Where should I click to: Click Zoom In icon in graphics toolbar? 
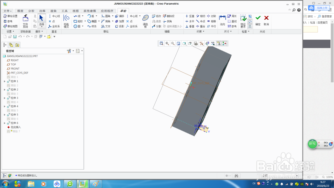(167, 44)
